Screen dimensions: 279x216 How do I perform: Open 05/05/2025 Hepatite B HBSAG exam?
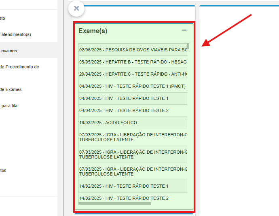[133, 62]
